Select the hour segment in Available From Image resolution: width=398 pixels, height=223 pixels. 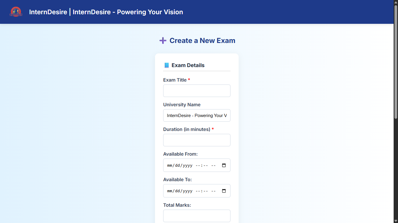[197, 166]
